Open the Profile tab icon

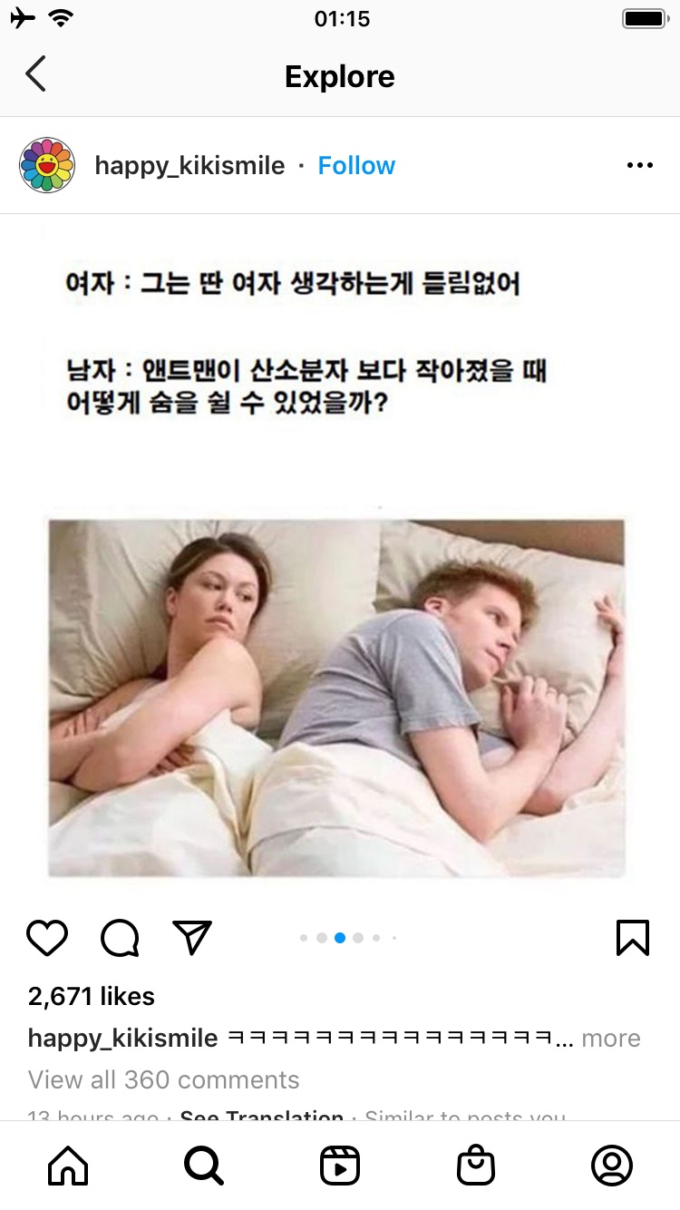(x=612, y=1166)
